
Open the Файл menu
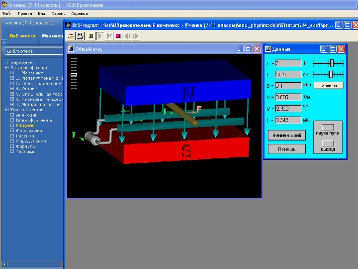pos(6,13)
